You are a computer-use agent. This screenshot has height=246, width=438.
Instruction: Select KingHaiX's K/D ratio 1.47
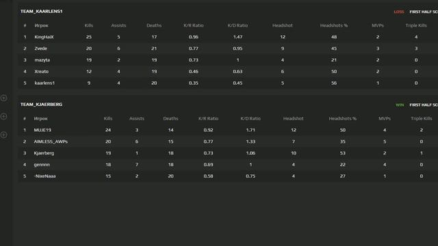[237, 37]
